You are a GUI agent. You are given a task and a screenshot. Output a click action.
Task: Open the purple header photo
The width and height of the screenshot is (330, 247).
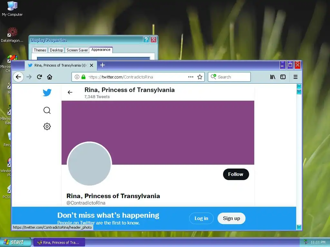(x=158, y=132)
